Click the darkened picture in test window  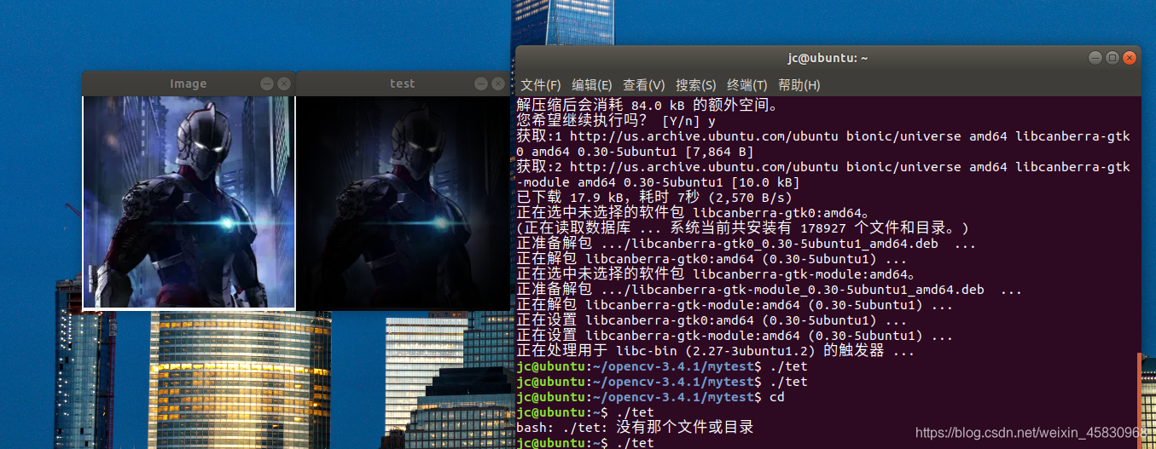click(403, 203)
